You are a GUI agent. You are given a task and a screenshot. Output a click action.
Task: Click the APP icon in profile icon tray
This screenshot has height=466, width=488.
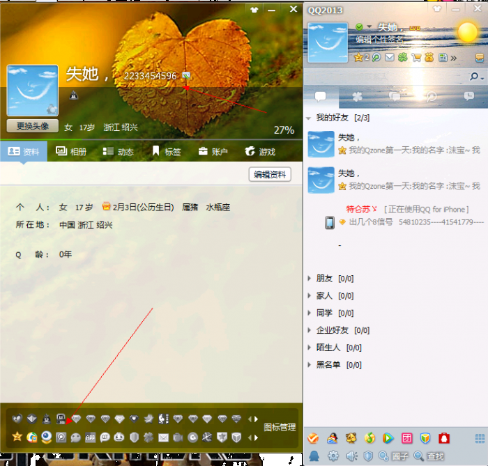pos(90,437)
